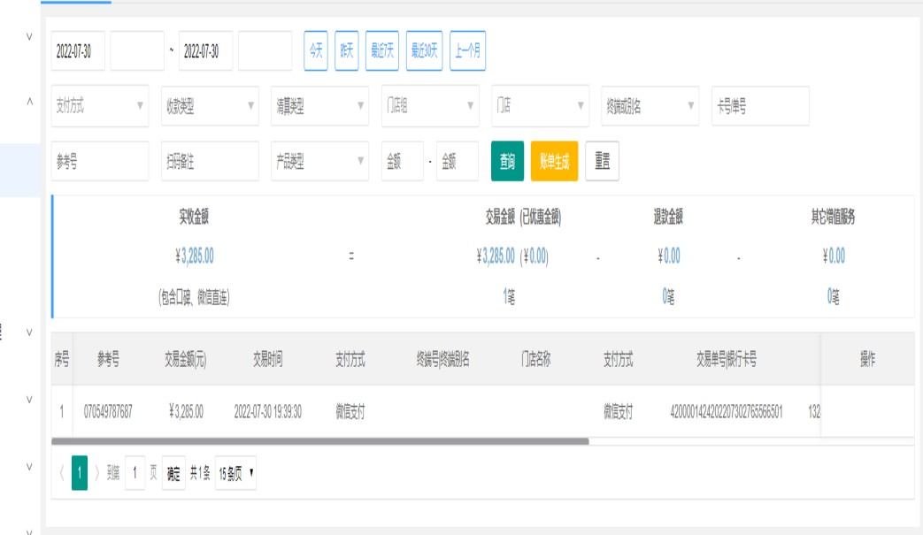The image size is (923, 535).
Task: Click the 确定 page jump button
Action: click(x=173, y=473)
